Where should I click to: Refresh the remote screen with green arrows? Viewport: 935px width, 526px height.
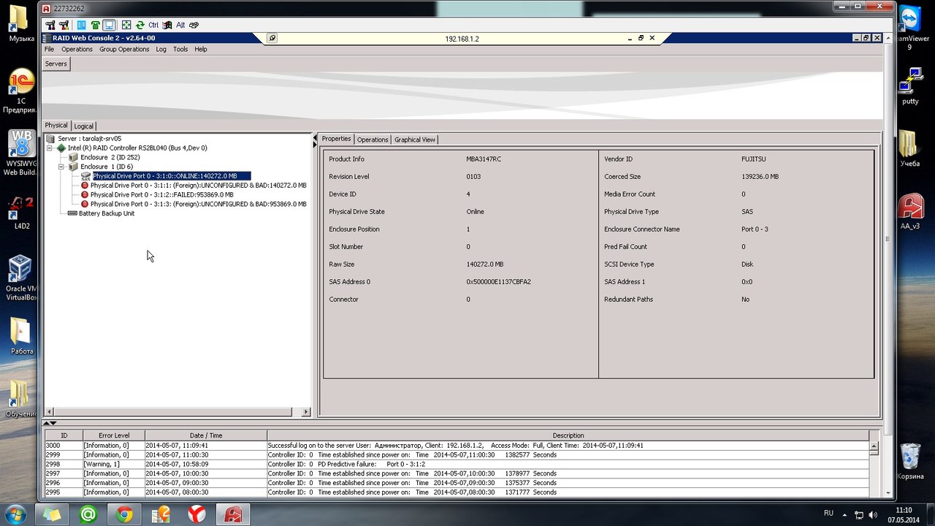(x=140, y=25)
